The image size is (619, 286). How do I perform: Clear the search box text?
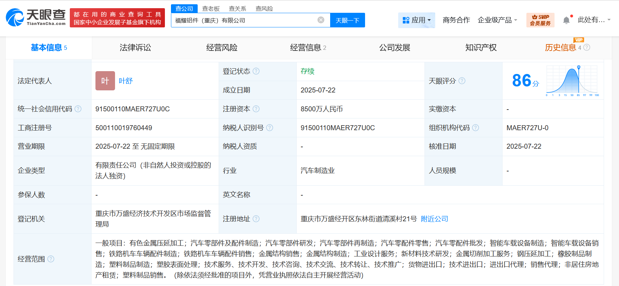coord(321,20)
